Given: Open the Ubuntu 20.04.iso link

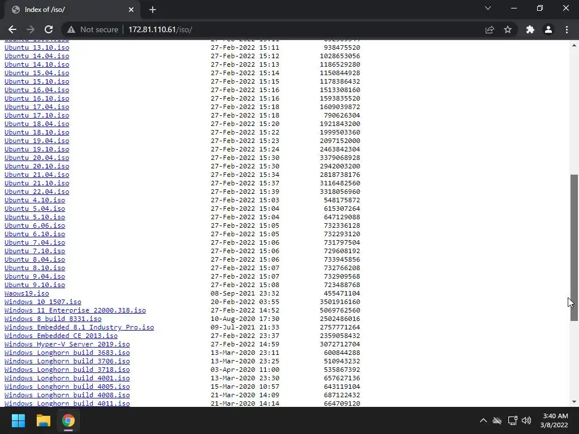Looking at the screenshot, I should (37, 158).
